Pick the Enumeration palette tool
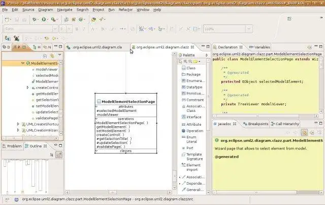325x205 pixels. click(x=193, y=81)
